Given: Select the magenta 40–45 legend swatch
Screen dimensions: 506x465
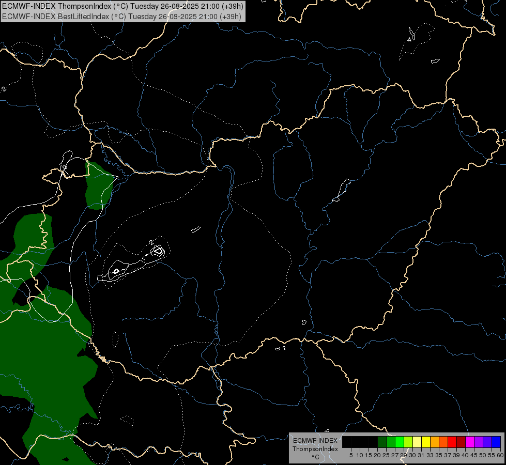Looking at the screenshot, I should (470, 442).
